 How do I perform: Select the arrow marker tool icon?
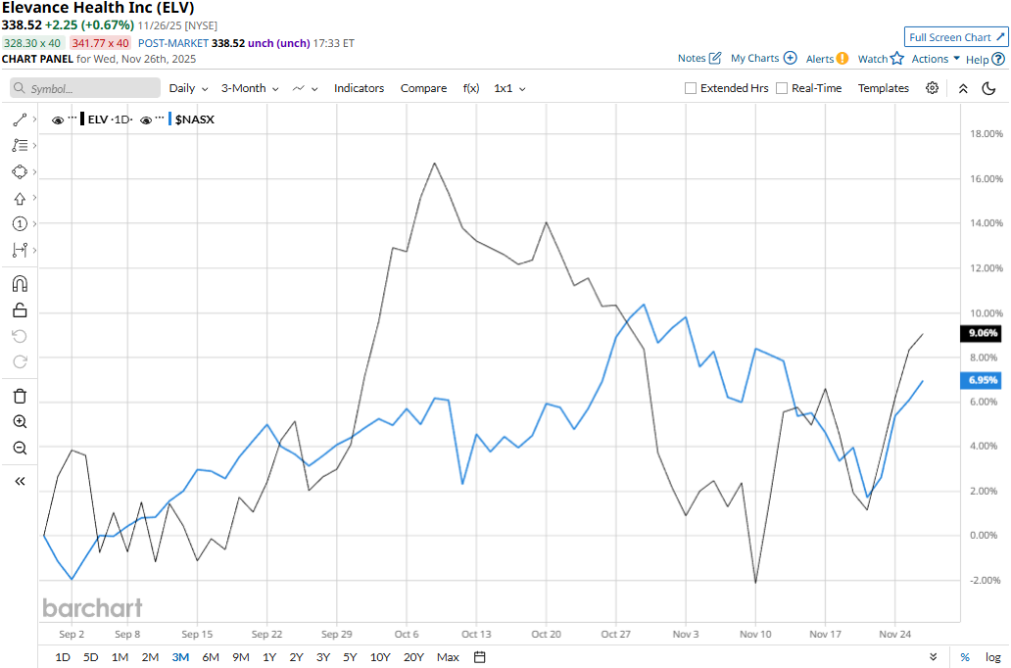20,198
